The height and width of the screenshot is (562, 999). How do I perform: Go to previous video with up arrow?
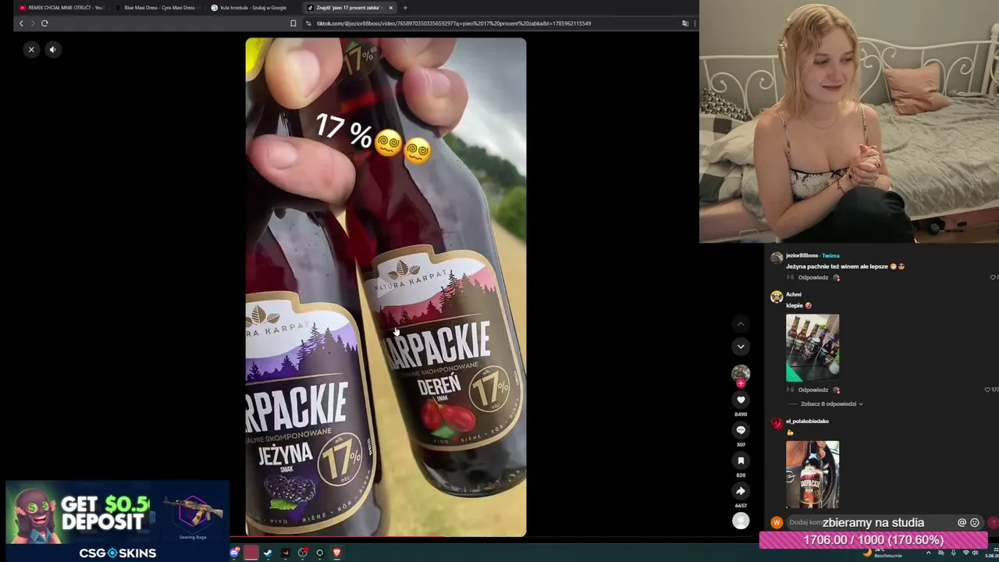pos(741,324)
